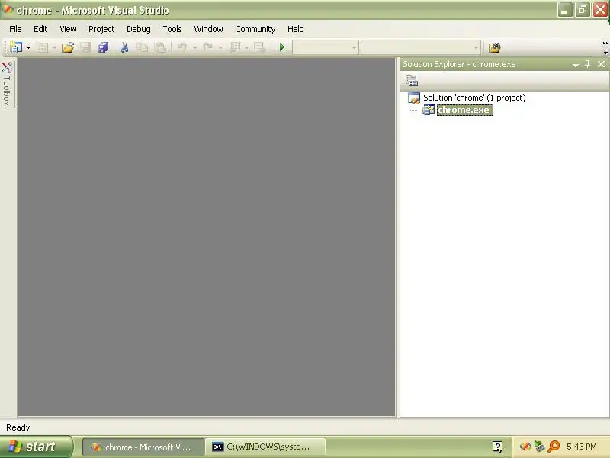The image size is (610, 458).
Task: Open the File menu
Action: pos(15,29)
